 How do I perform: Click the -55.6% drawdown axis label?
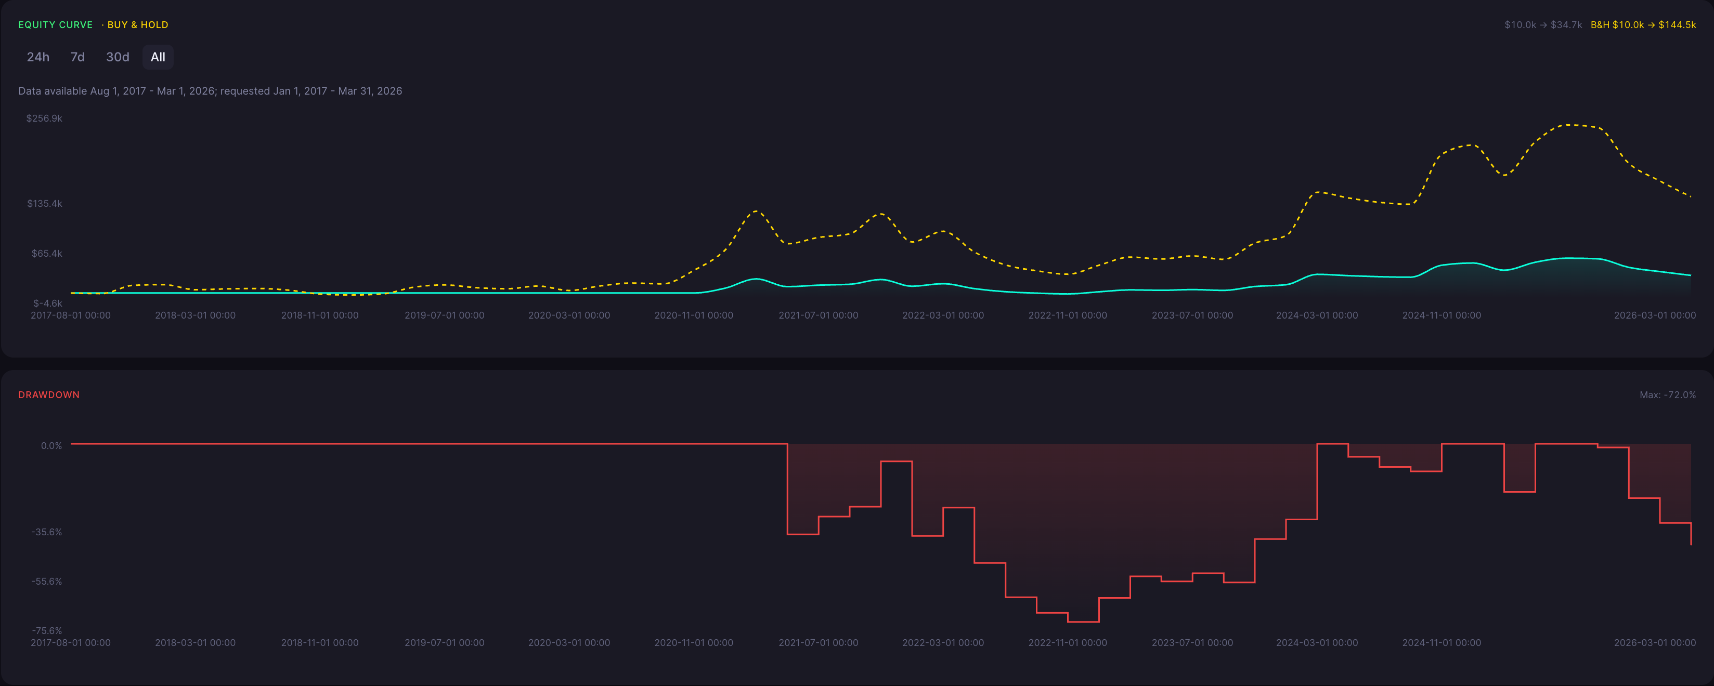pos(47,581)
